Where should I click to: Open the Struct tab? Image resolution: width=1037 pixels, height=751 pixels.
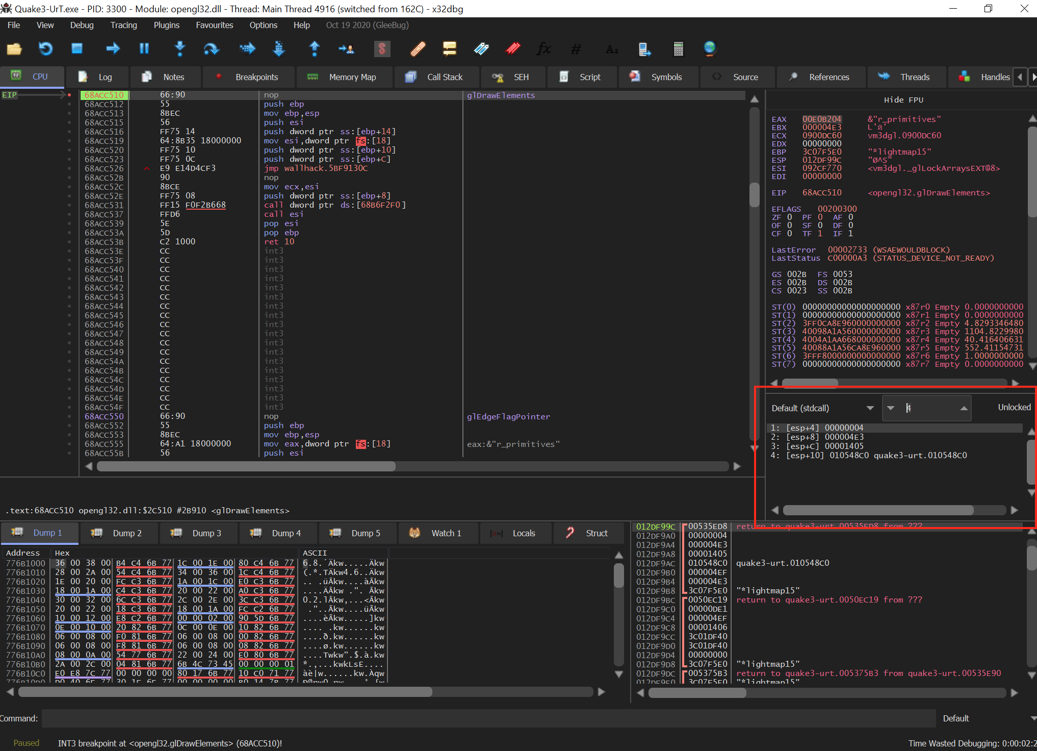coord(588,533)
